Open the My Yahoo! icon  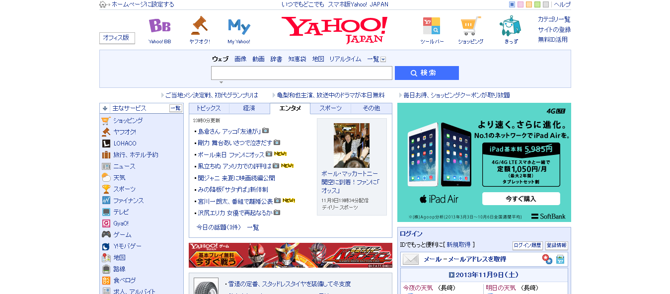(239, 26)
